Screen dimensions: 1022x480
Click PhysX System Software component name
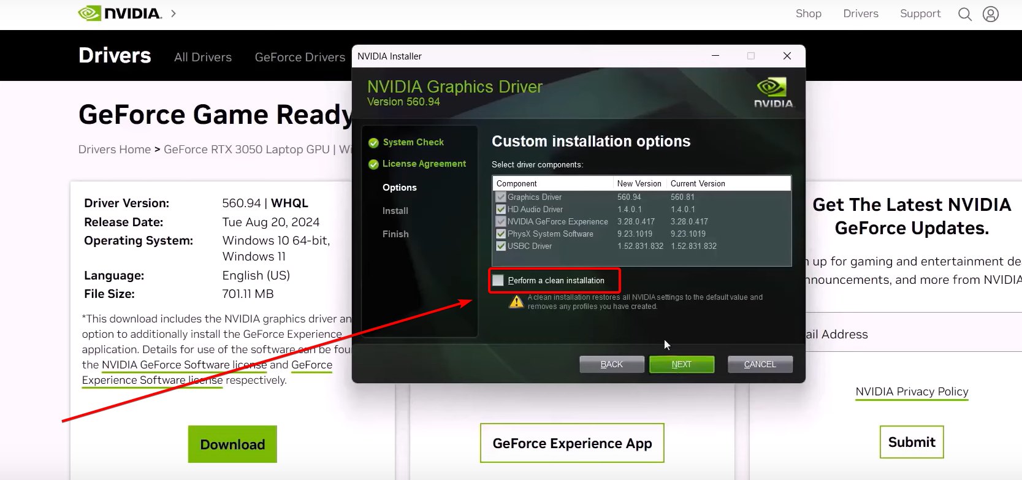(x=551, y=234)
